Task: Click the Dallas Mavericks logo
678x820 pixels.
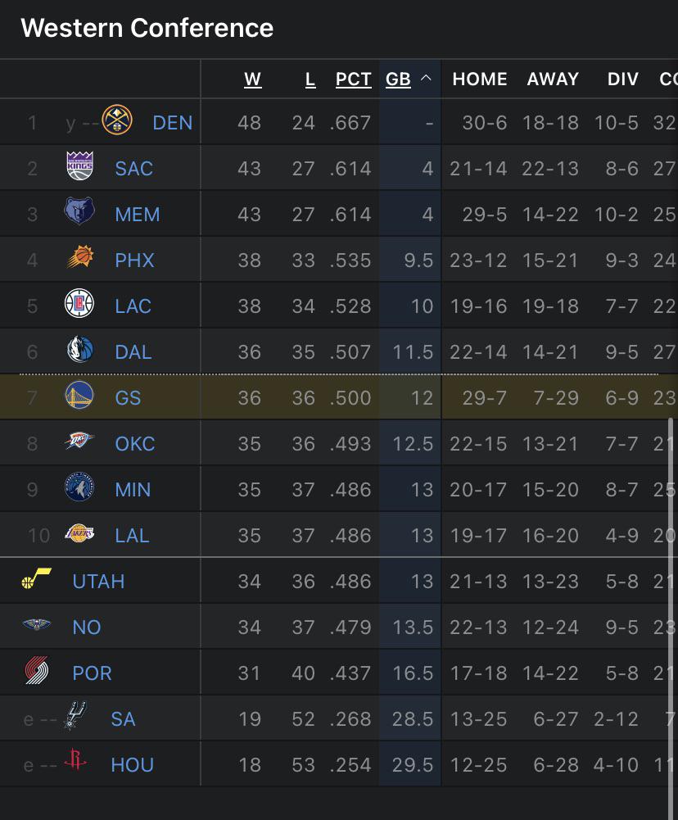Action: tap(79, 351)
